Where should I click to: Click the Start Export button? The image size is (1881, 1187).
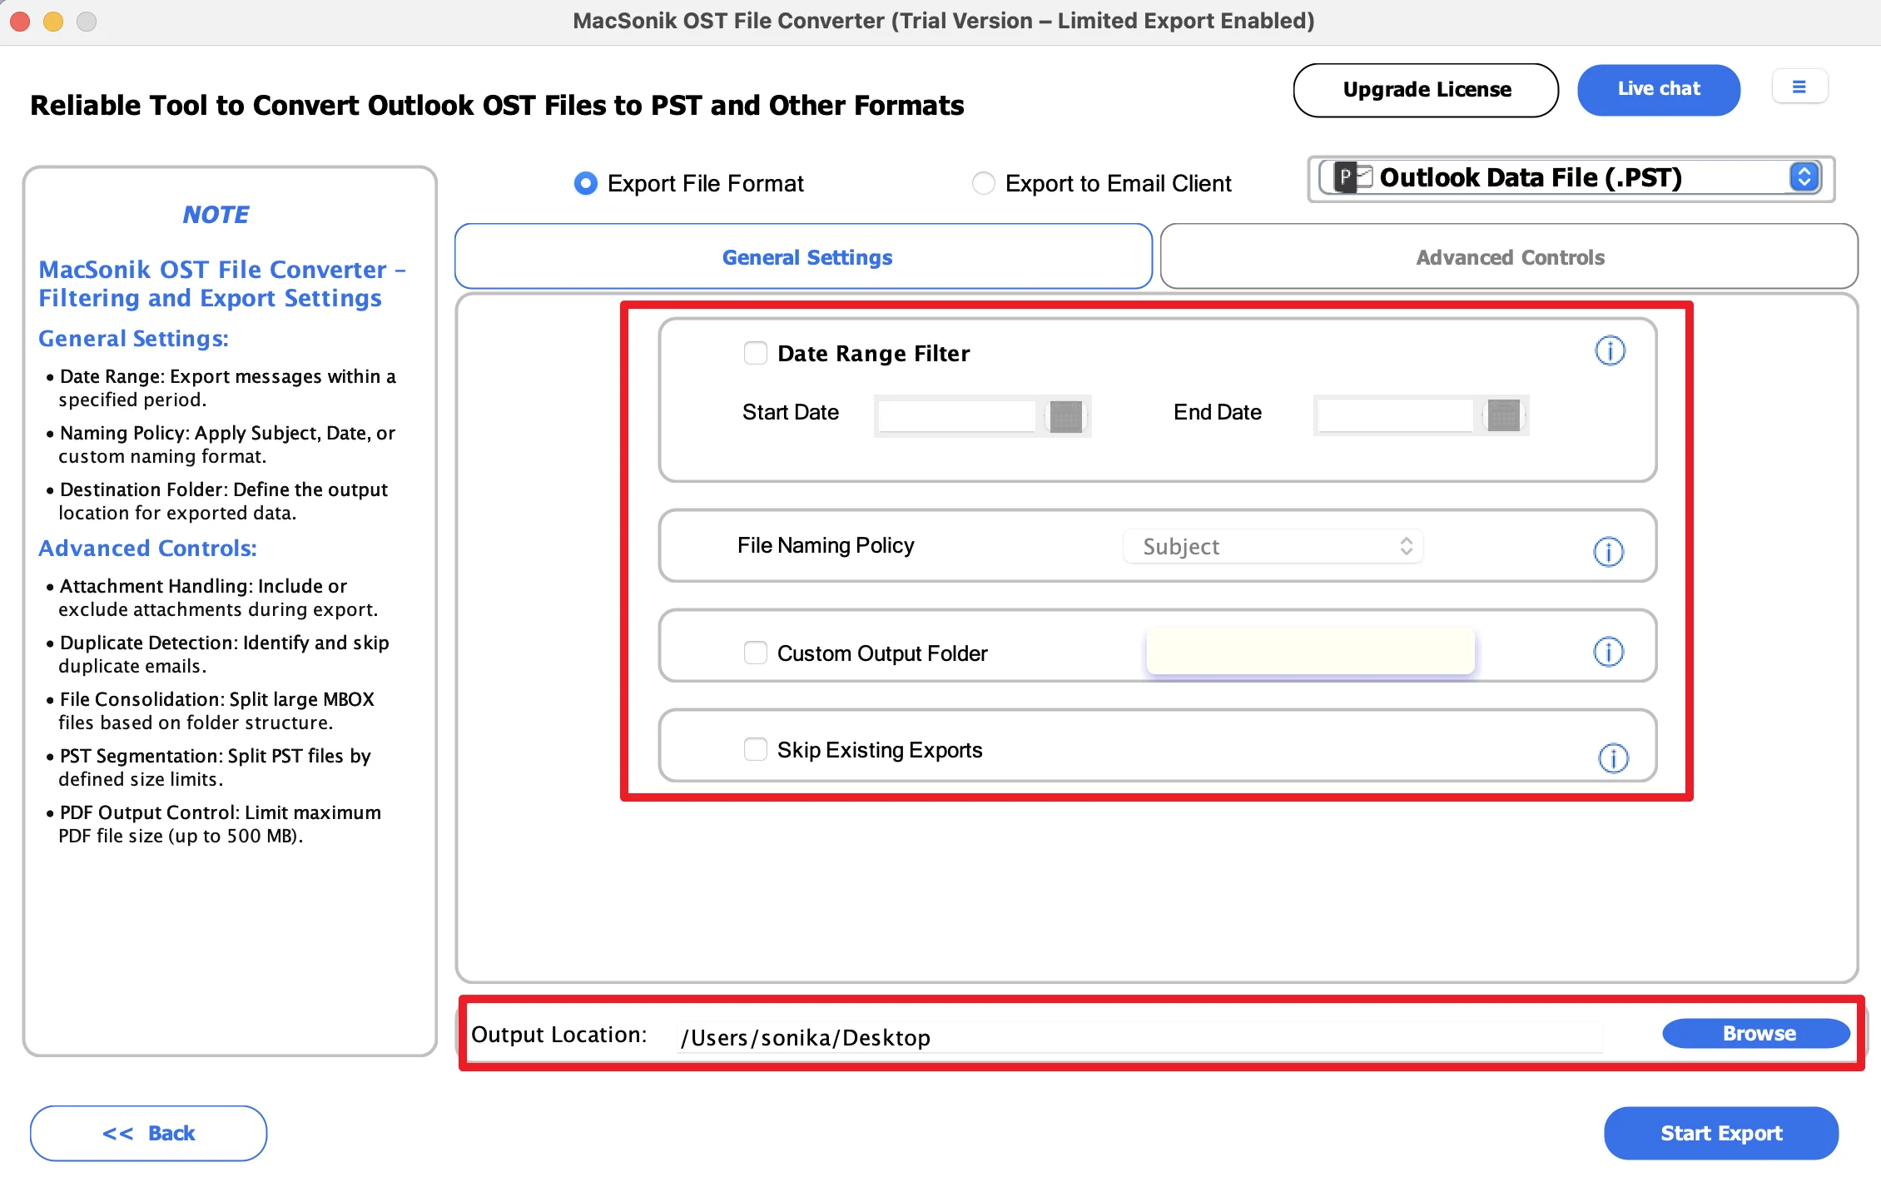(x=1720, y=1133)
